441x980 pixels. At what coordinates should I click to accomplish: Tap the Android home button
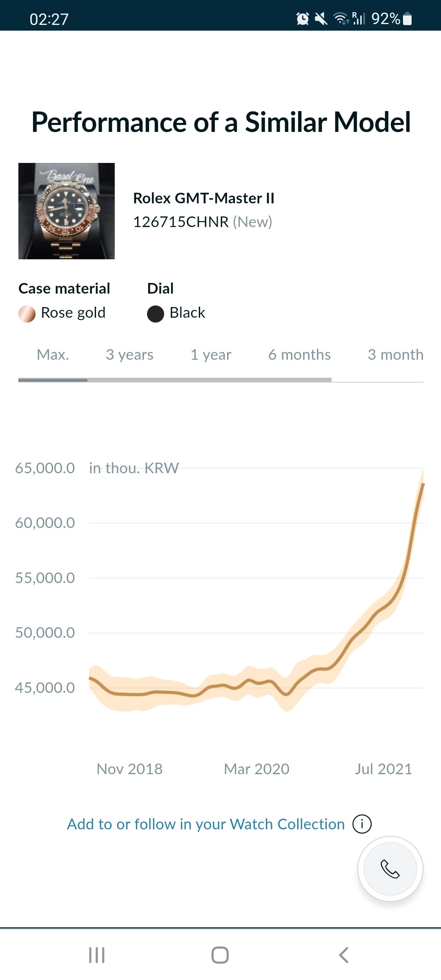click(220, 955)
